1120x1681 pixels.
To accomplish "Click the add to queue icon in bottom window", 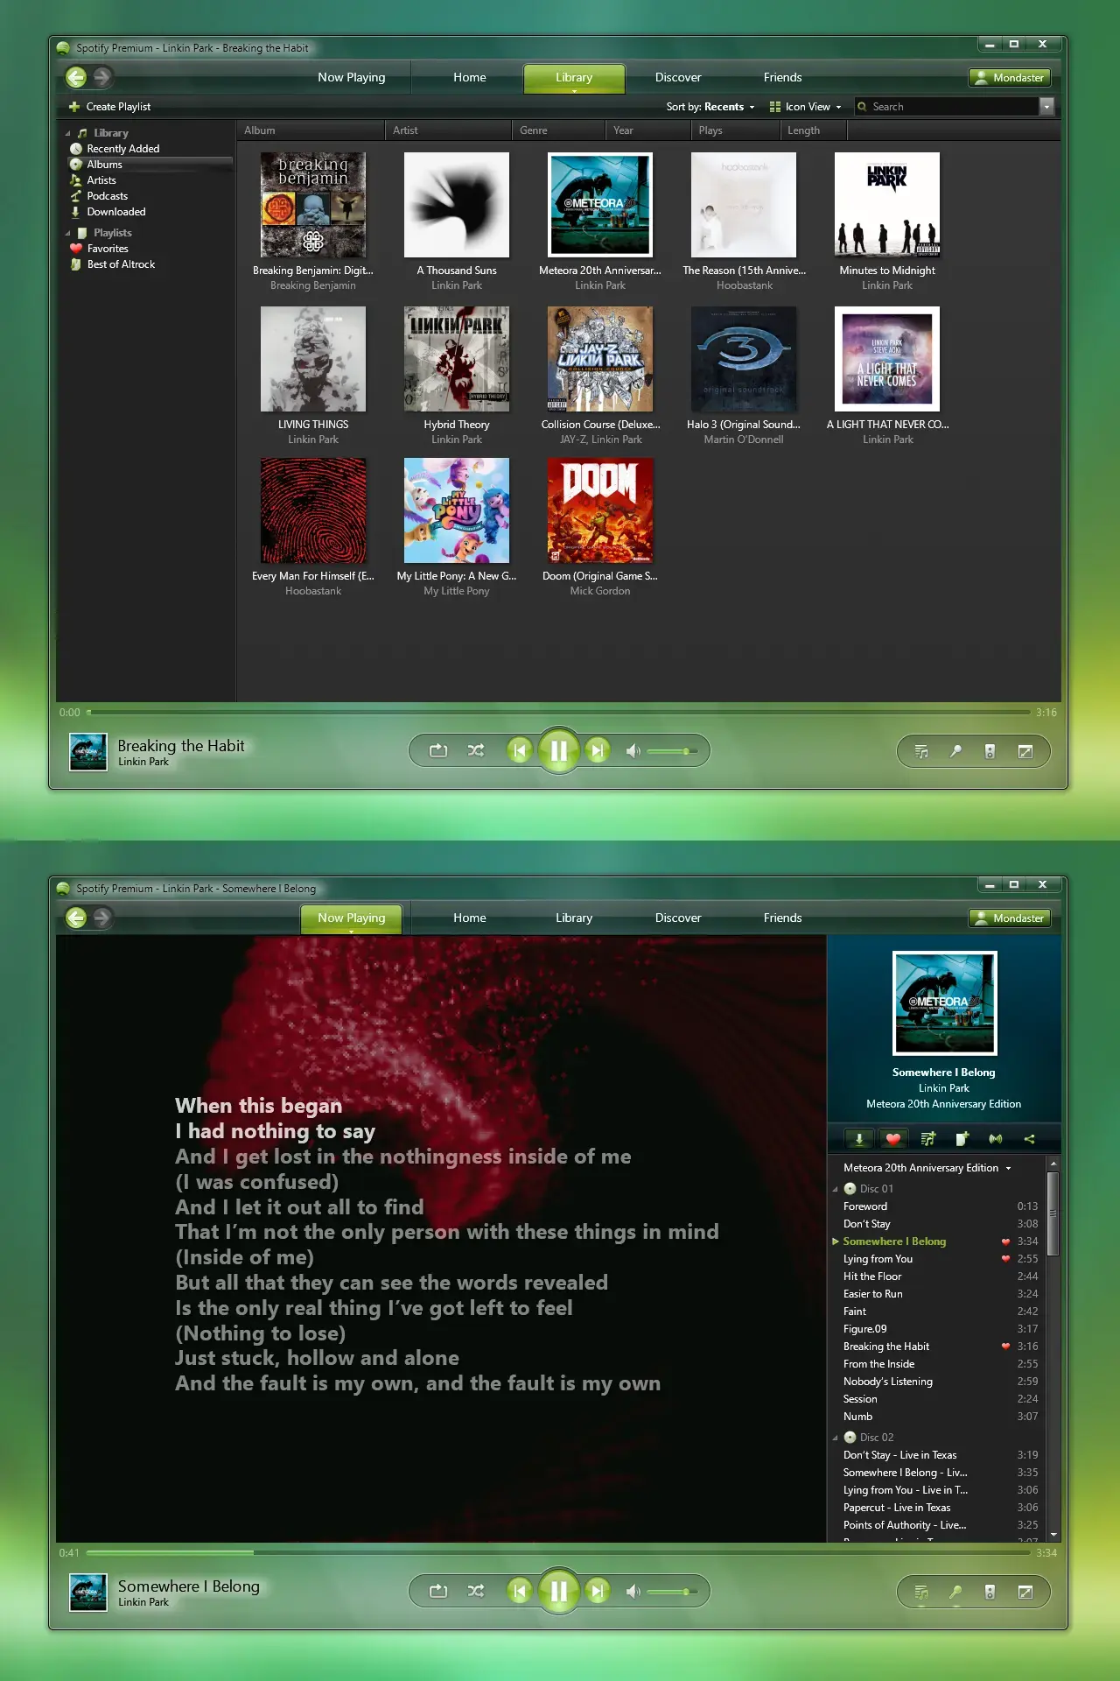I will pos(927,1139).
